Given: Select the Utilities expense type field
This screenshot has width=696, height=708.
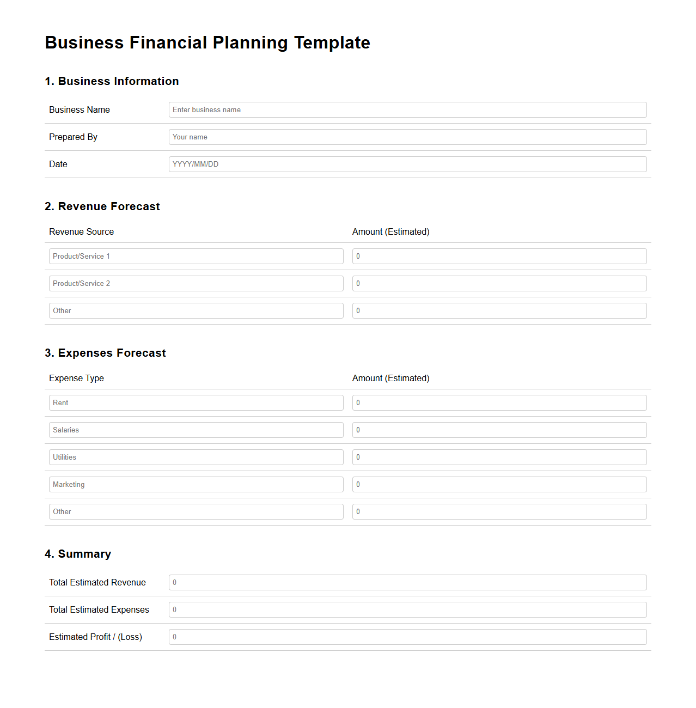Looking at the screenshot, I should click(196, 457).
